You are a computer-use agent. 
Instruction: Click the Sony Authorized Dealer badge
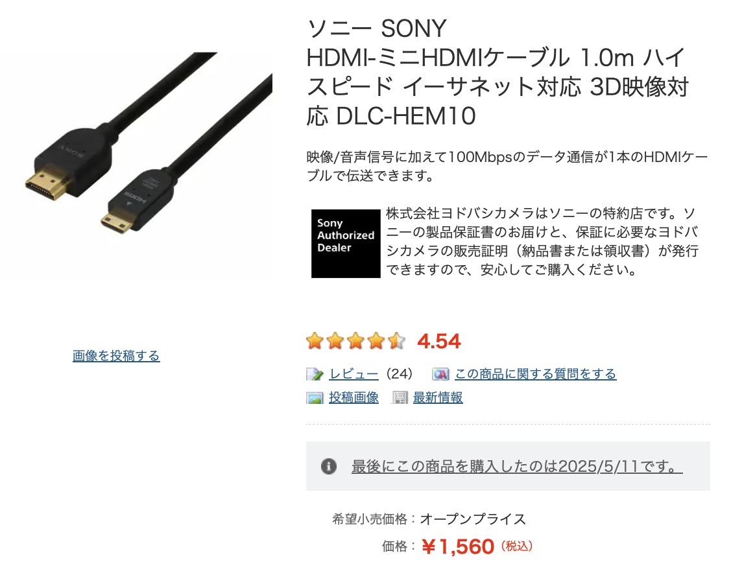point(346,244)
